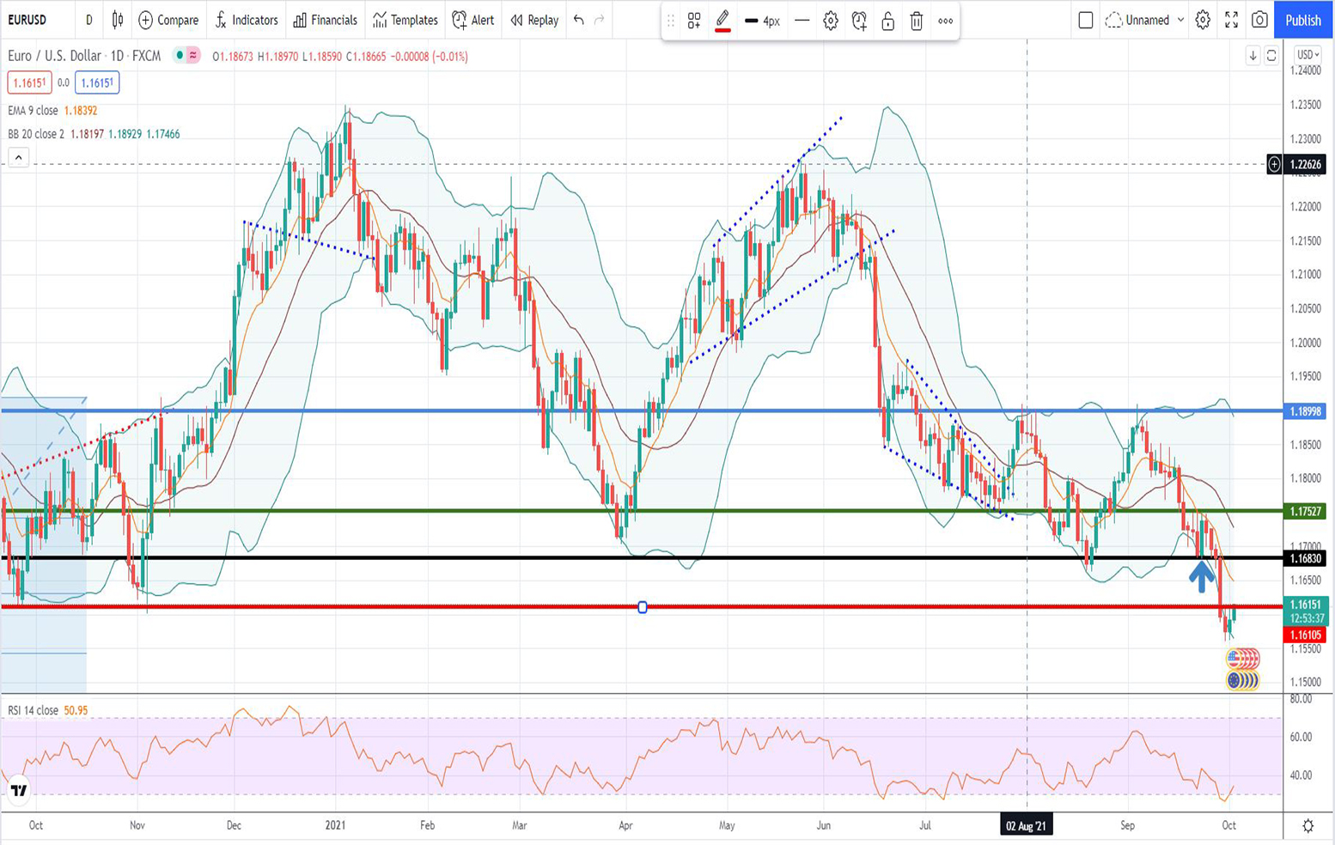Open the Financials menu

pyautogui.click(x=325, y=20)
